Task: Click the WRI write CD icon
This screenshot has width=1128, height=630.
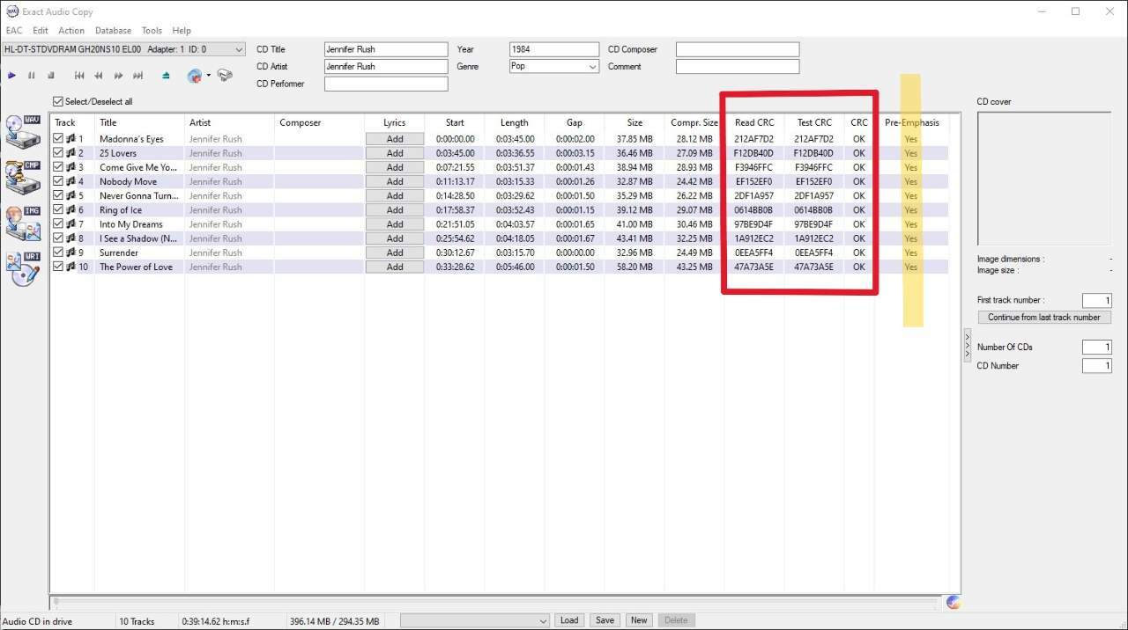Action: (23, 268)
